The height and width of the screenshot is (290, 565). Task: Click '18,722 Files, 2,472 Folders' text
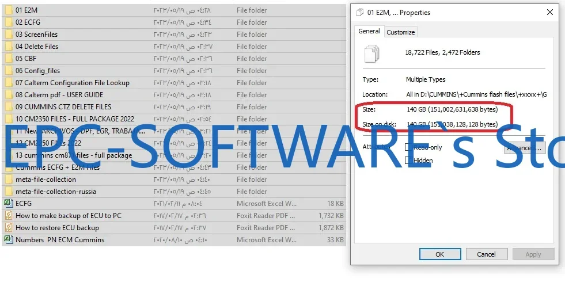click(442, 52)
